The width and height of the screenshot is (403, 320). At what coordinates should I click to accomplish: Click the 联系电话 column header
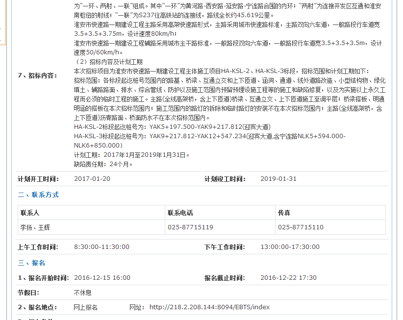(180, 213)
